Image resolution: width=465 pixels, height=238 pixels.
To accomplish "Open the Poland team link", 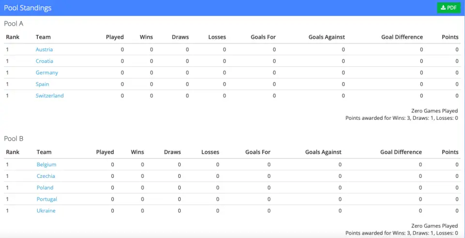I will pos(45,188).
